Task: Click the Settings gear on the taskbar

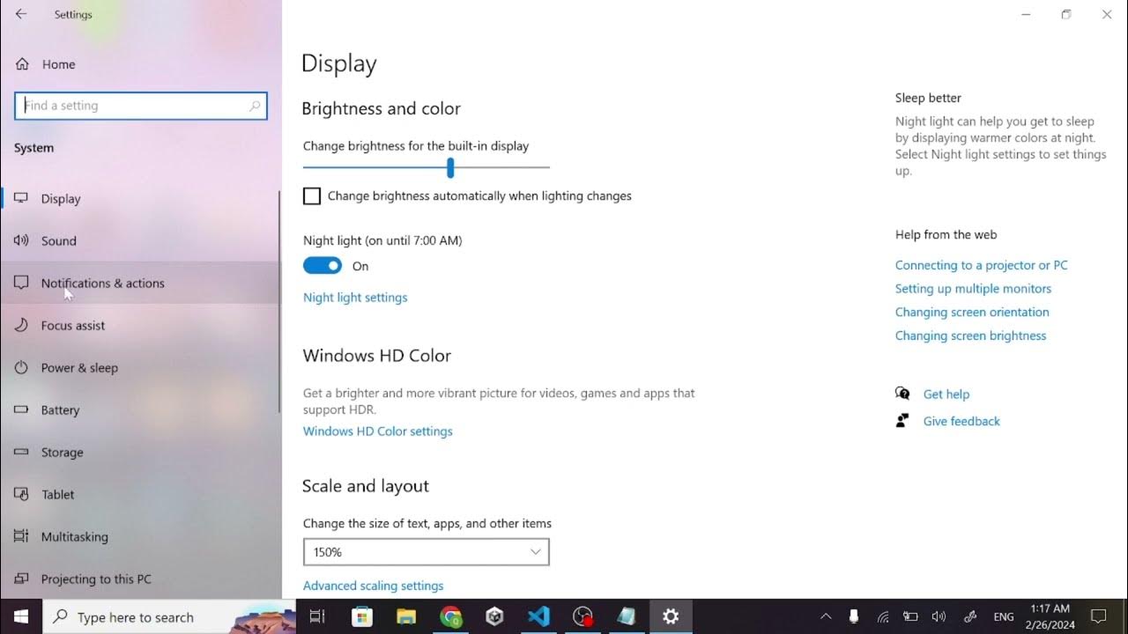Action: coord(671,616)
